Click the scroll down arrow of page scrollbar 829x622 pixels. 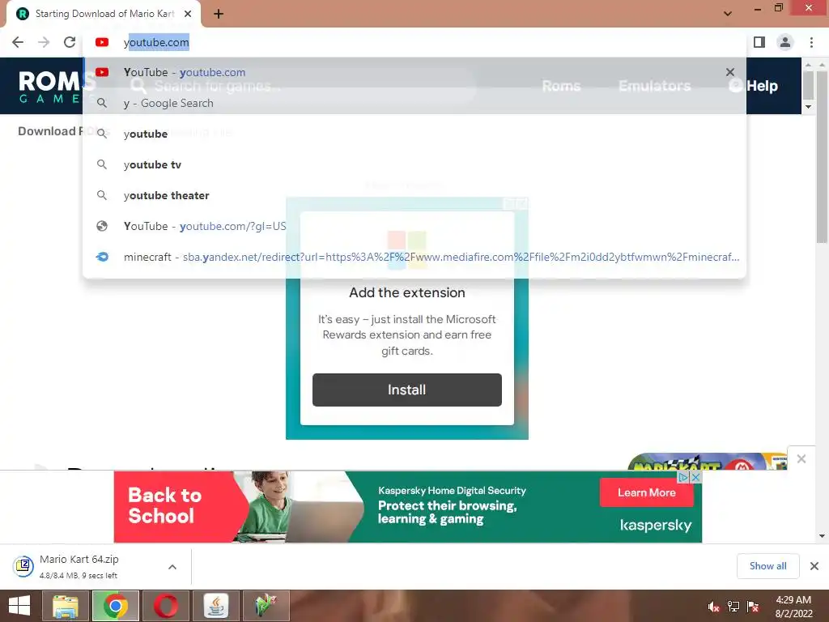[x=821, y=536]
